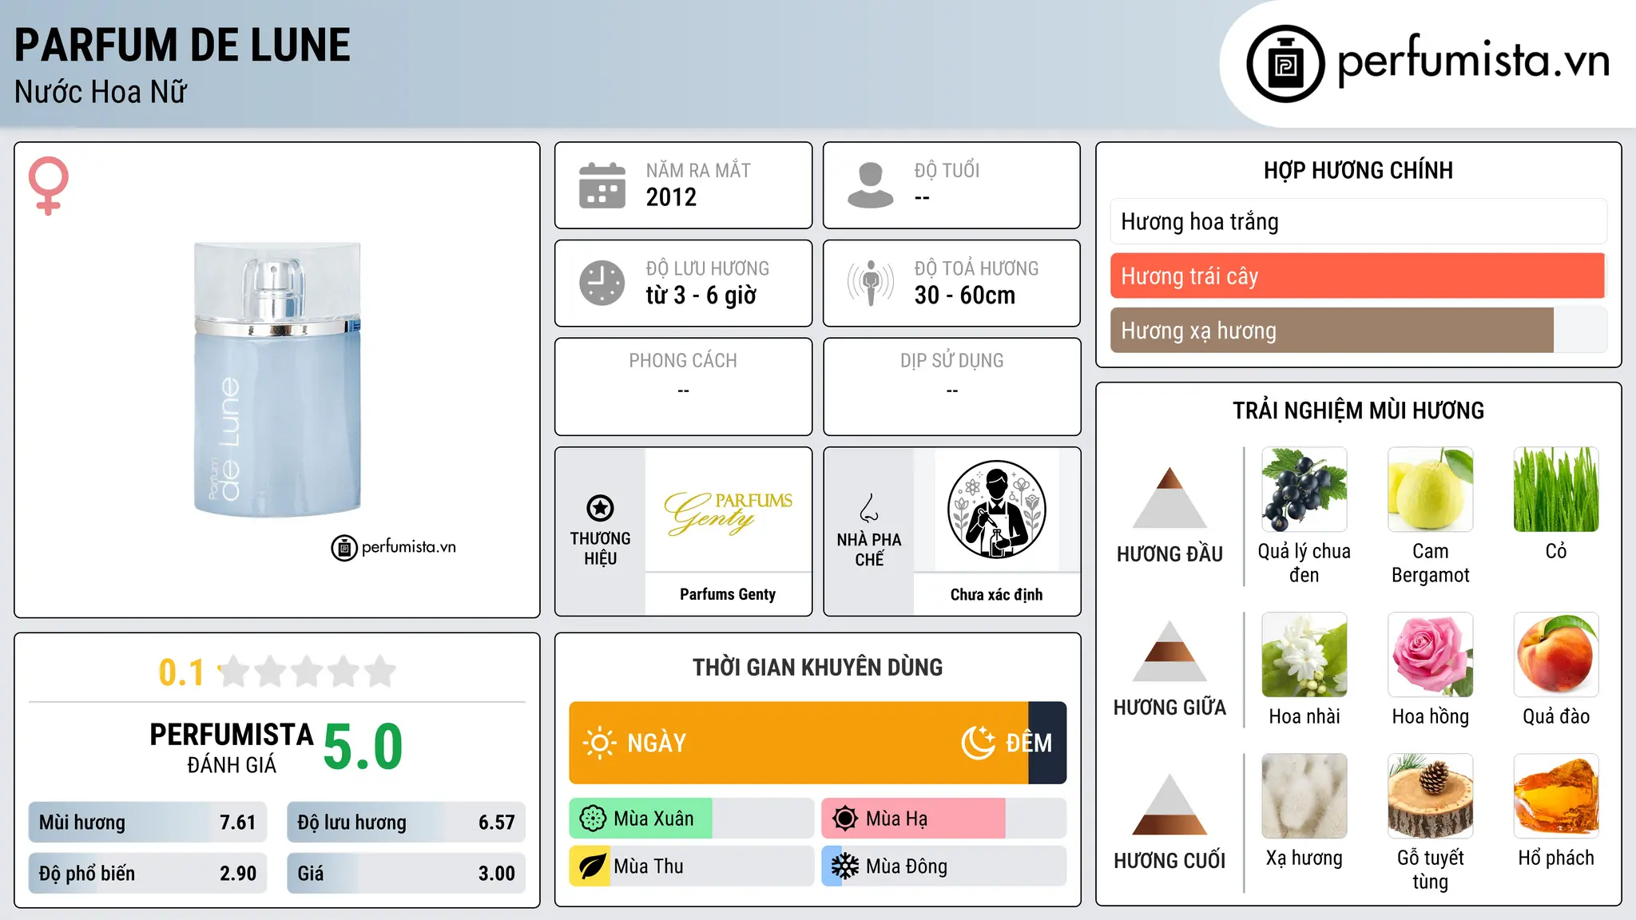This screenshot has width=1636, height=920.
Task: Click the Hợp hương chính heading
Action: pos(1358,170)
